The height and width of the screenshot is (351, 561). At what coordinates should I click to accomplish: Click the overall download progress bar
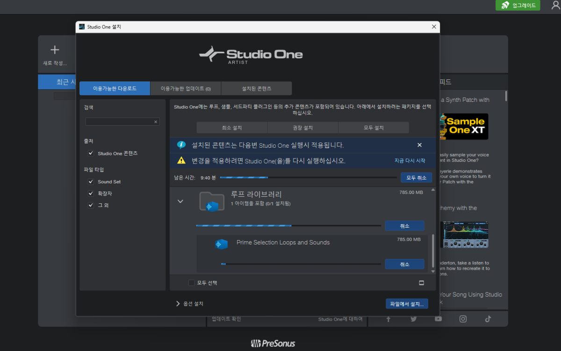(x=309, y=178)
